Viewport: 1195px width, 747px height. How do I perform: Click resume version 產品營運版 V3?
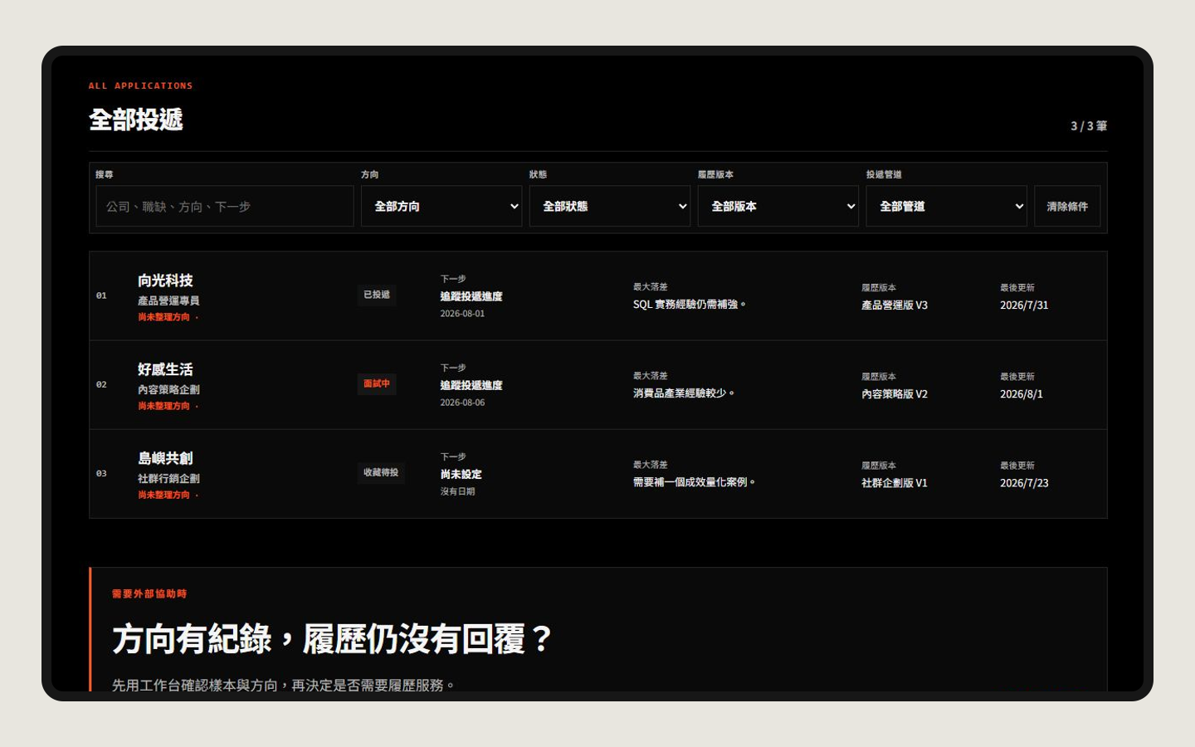(895, 305)
